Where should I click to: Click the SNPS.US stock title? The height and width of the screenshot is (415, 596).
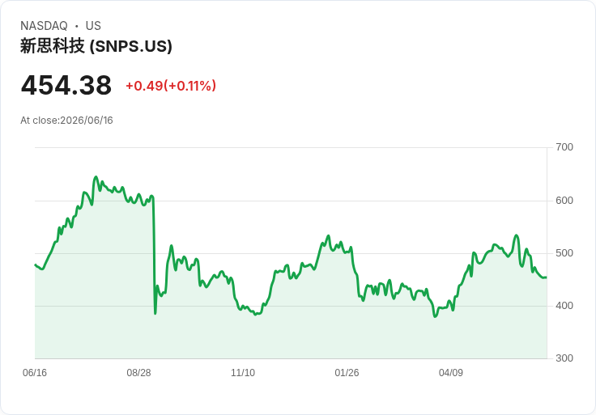[x=96, y=46]
